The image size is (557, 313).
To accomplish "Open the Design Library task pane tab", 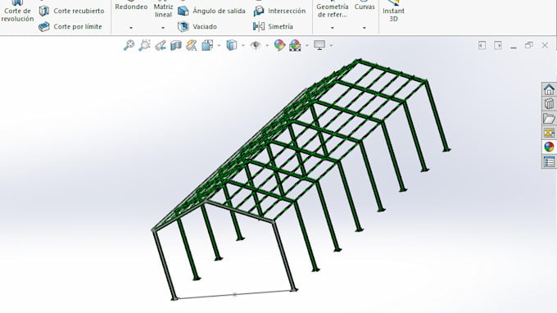I will [549, 104].
